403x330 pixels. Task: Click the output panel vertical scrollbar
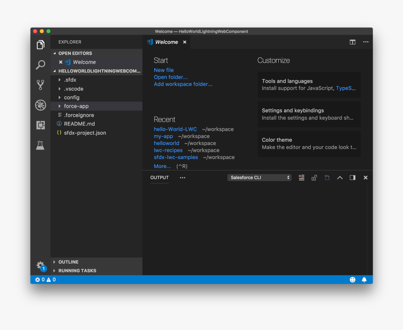pos(370,229)
